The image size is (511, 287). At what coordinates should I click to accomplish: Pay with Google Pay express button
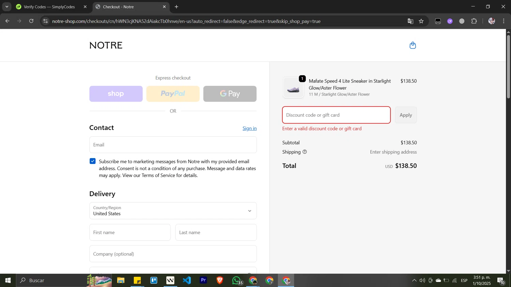click(x=230, y=94)
